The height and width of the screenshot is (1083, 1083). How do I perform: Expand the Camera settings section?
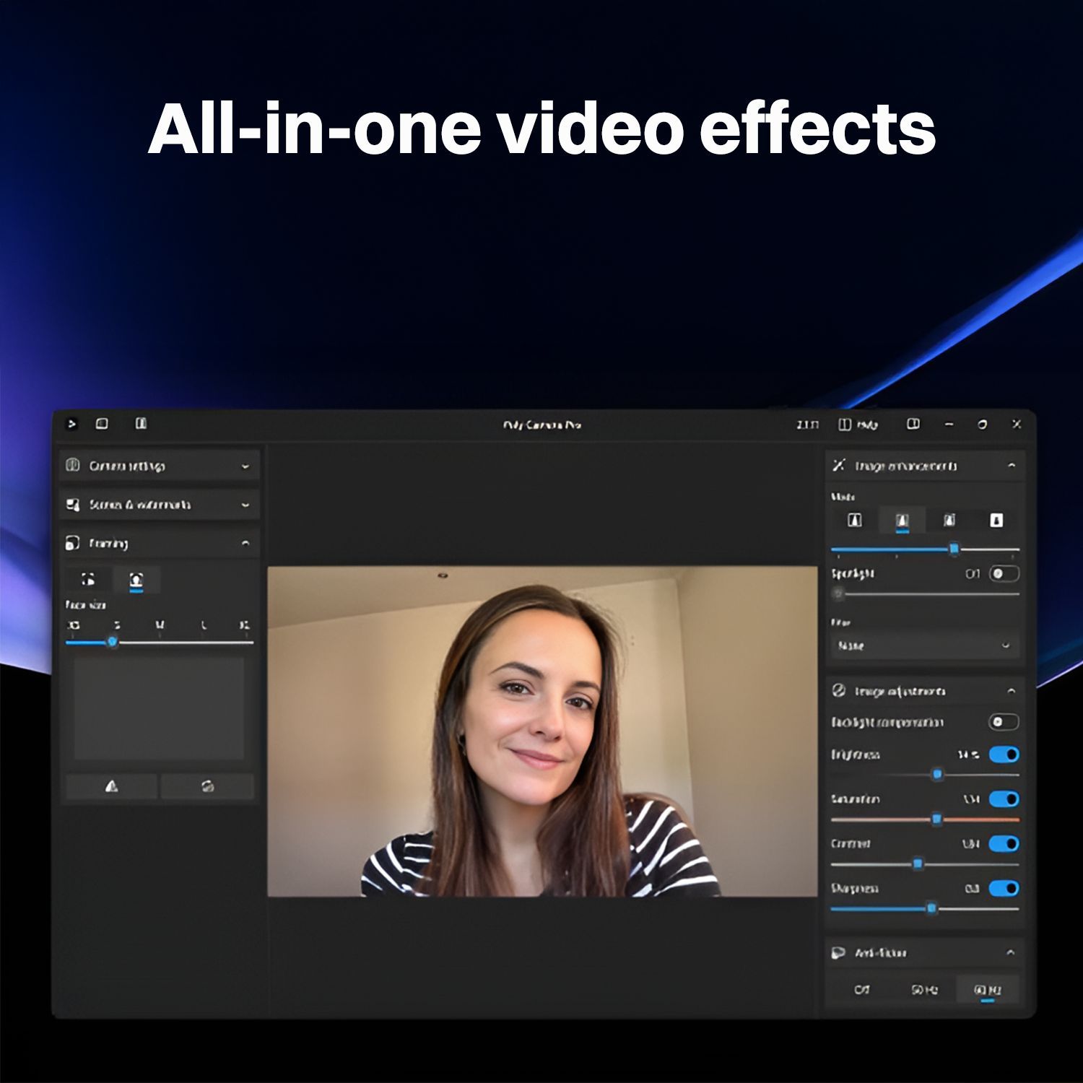pyautogui.click(x=159, y=466)
